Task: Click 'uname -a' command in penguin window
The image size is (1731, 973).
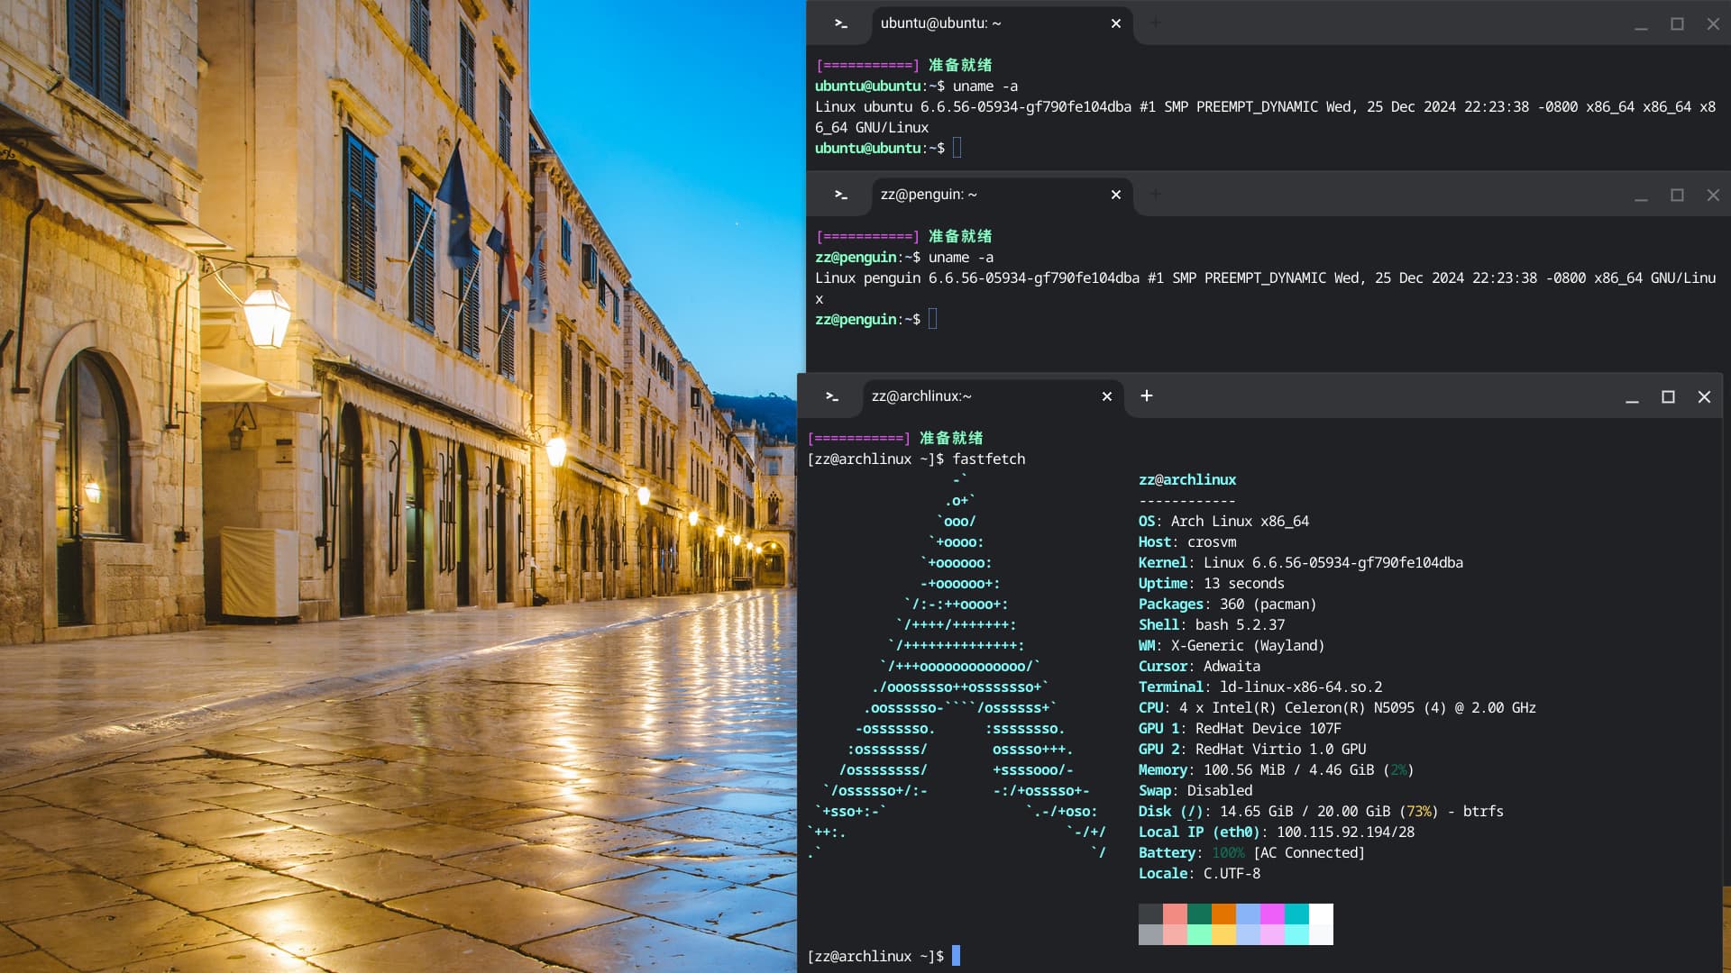Action: pyautogui.click(x=961, y=257)
